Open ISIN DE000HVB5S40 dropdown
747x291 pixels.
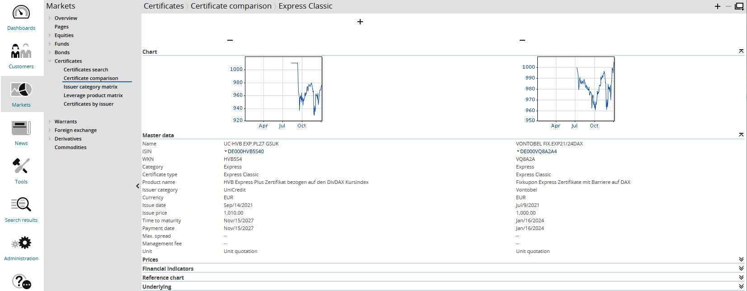(226, 151)
